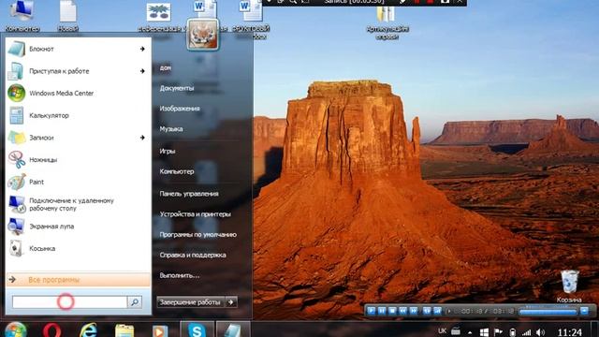Image resolution: width=599 pixels, height=337 pixels.
Task: Launch the Ножницы snipping tool
Action: (x=79, y=160)
